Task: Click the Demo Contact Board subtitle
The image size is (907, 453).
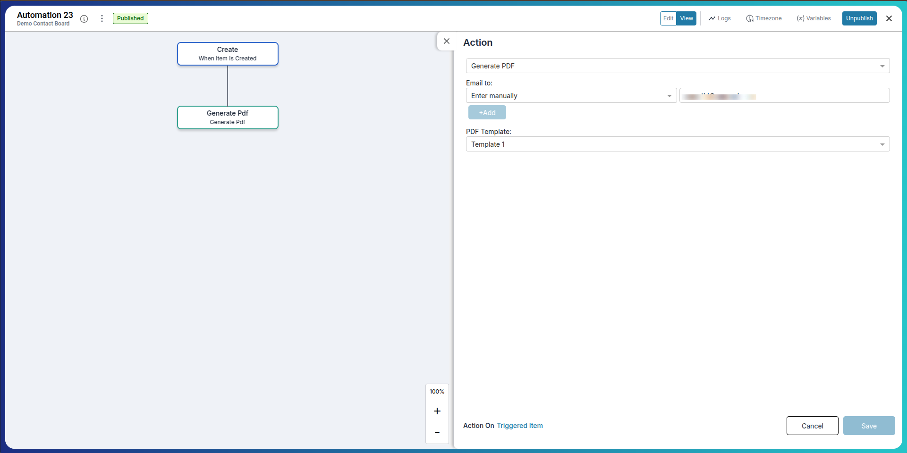Action: coord(43,24)
